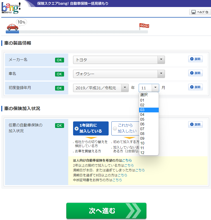Open こちら link for 中断証明書
The image size is (211, 220).
click(117, 180)
